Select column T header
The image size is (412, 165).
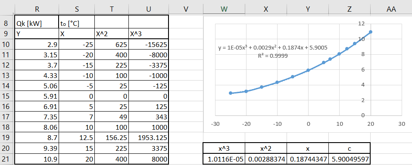tap(112, 9)
